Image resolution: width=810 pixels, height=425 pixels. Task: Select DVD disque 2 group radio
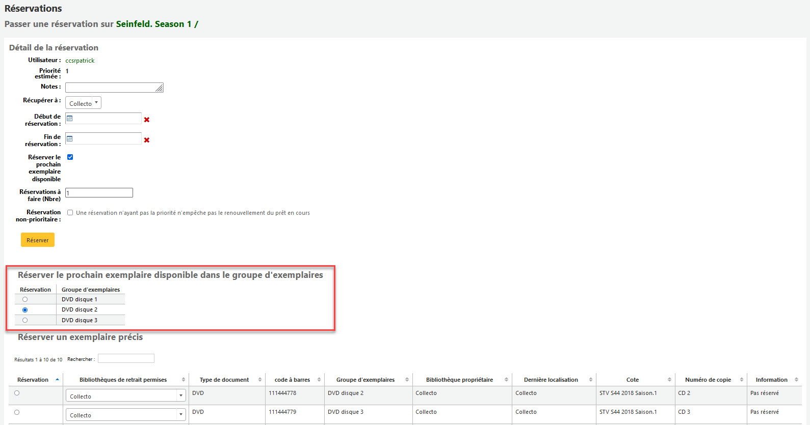[25, 310]
